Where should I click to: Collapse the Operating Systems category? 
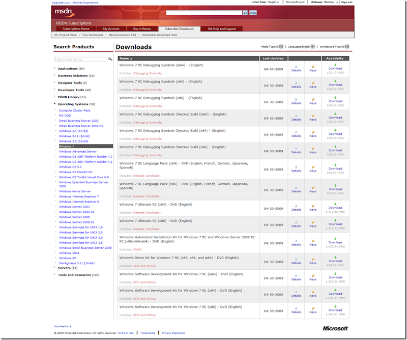[x=54, y=104]
